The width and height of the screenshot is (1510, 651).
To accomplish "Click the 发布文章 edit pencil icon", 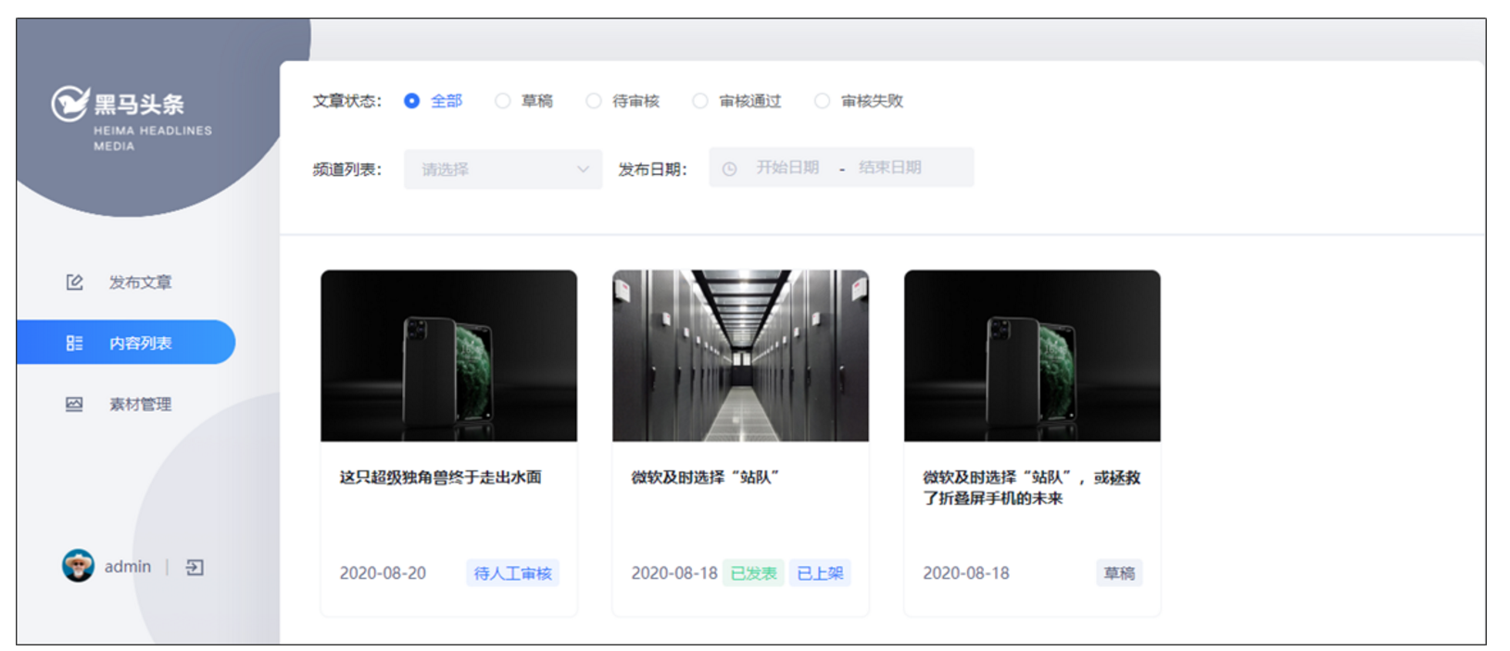I will (x=74, y=282).
